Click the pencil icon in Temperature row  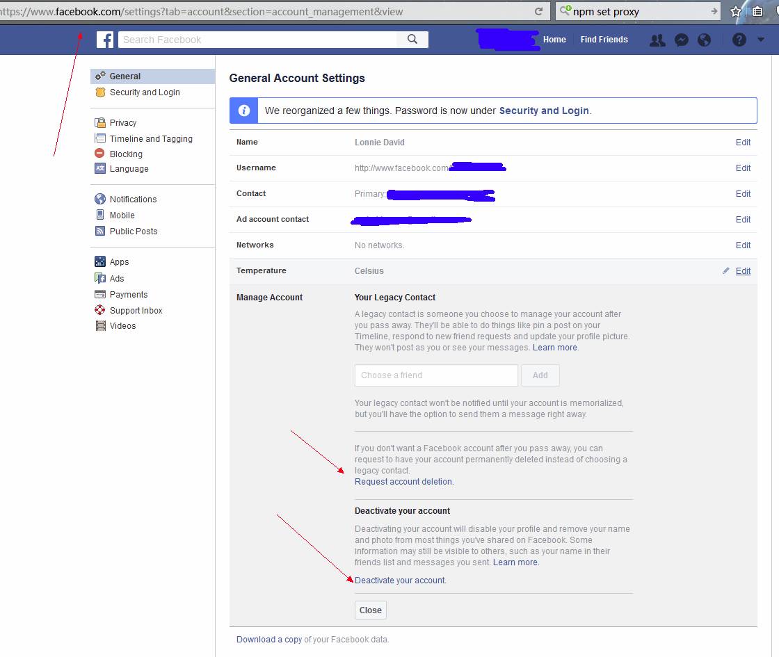click(726, 270)
